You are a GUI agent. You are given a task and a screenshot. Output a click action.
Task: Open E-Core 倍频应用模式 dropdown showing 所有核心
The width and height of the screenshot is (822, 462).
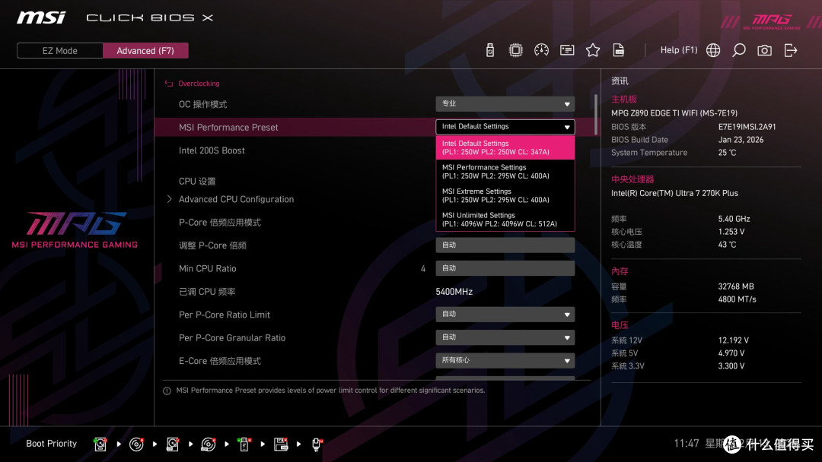point(505,360)
